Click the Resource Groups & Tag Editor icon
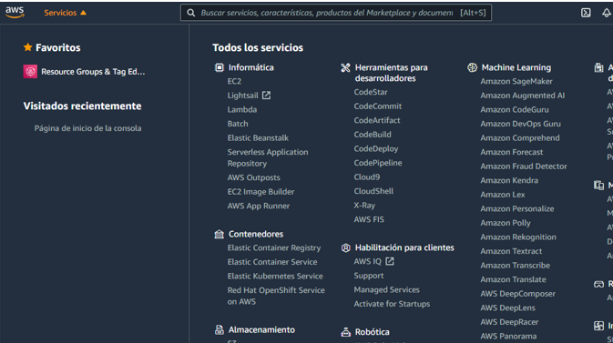The width and height of the screenshot is (613, 343). coord(30,72)
